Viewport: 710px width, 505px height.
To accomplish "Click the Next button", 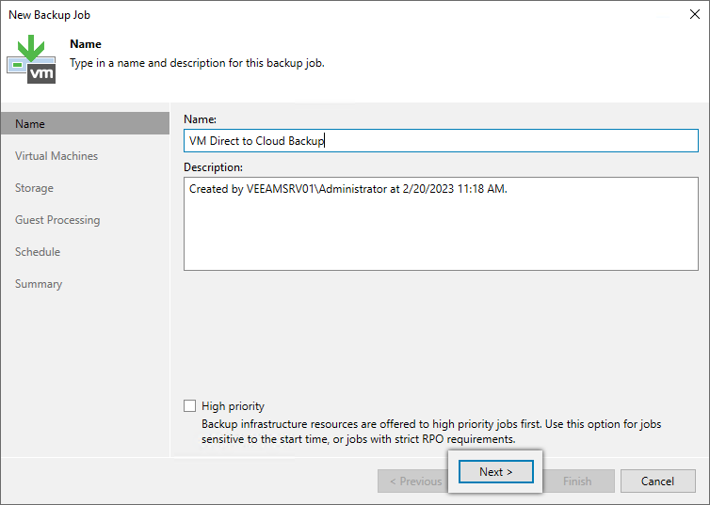I will point(496,471).
